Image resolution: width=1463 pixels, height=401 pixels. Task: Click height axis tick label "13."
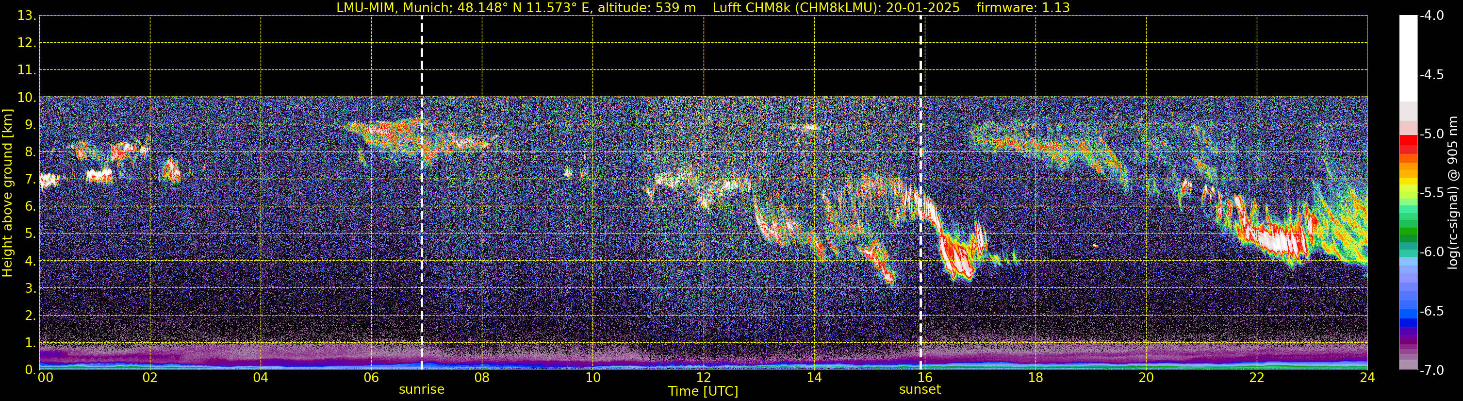[27, 16]
